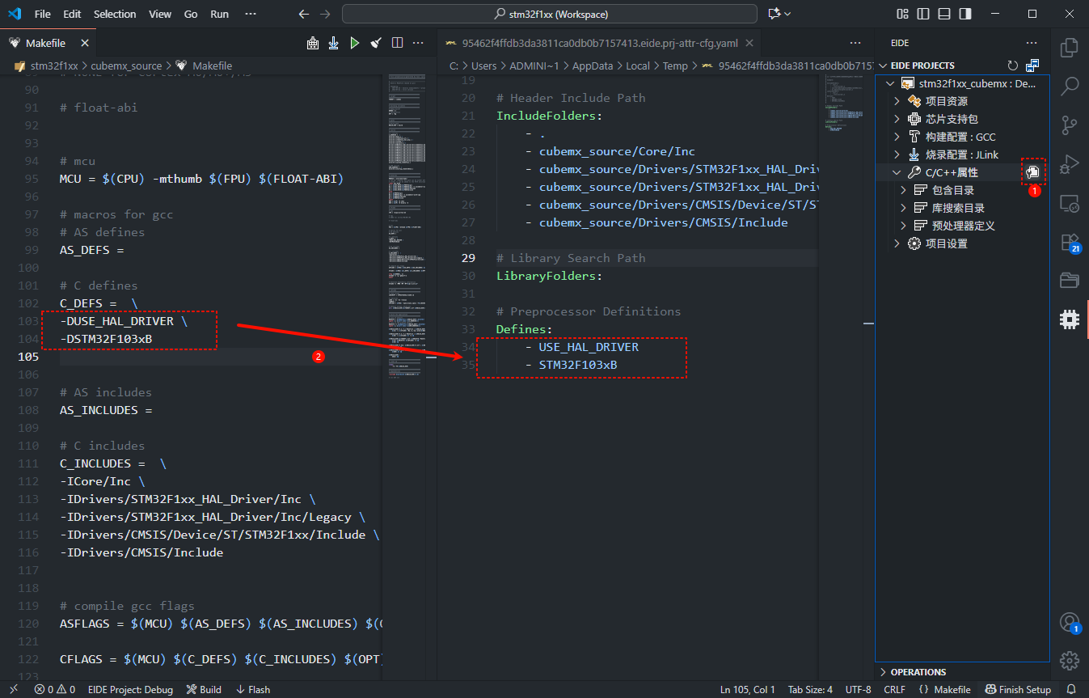The height and width of the screenshot is (698, 1089).
Task: Open Source Control view in activity bar
Action: 1069,125
